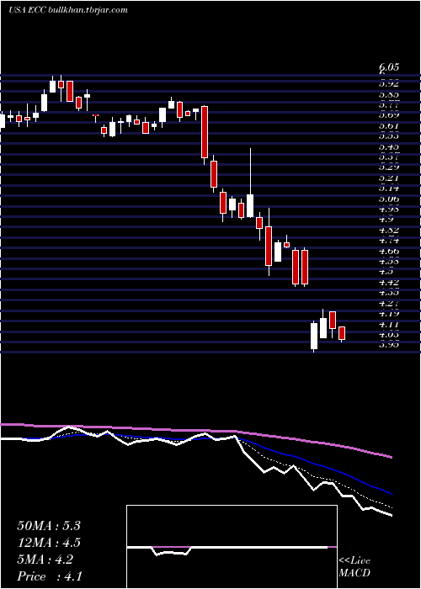Screen dimensions: 421x589
Task: Select the 5MA : 4.2 readout
Action: [x=45, y=560]
